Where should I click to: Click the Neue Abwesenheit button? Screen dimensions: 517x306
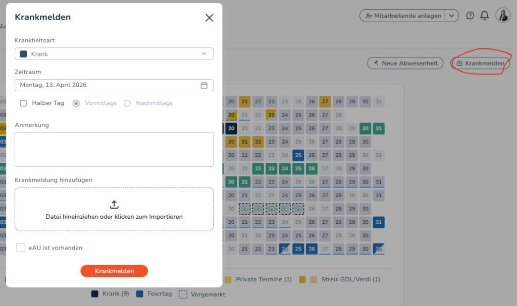(405, 64)
